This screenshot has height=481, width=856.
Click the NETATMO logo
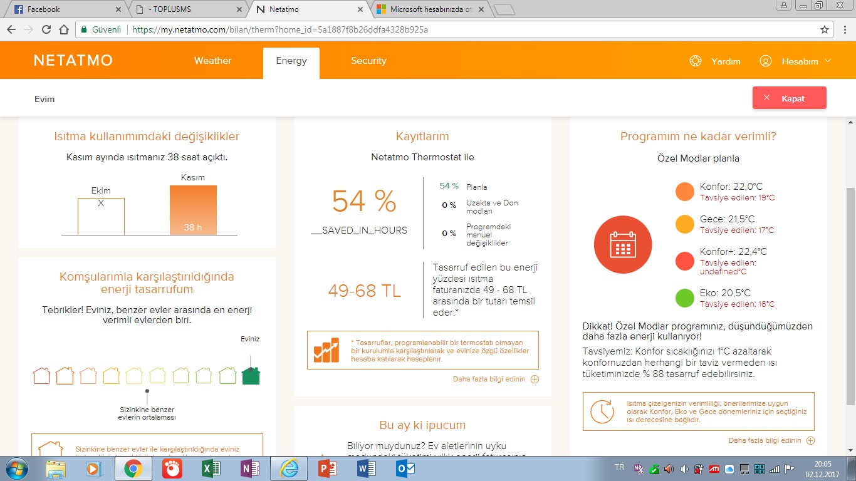(73, 61)
